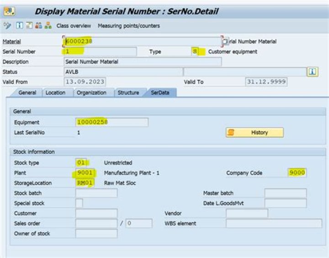Viewport: 329px width, 258px height.
Task: Click the Status field AVLB
Action: tap(123, 72)
